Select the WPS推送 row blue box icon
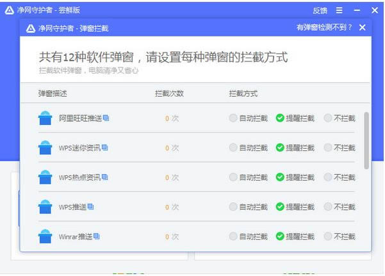 pos(45,207)
